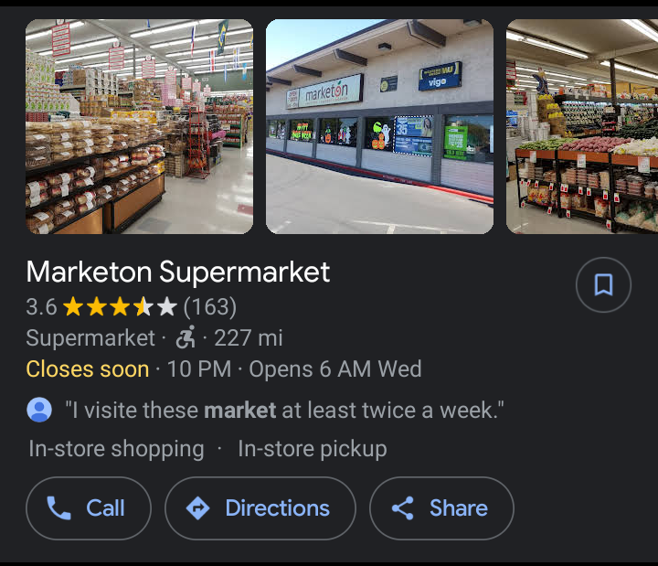Tap the In-store pickup label

[x=313, y=449]
